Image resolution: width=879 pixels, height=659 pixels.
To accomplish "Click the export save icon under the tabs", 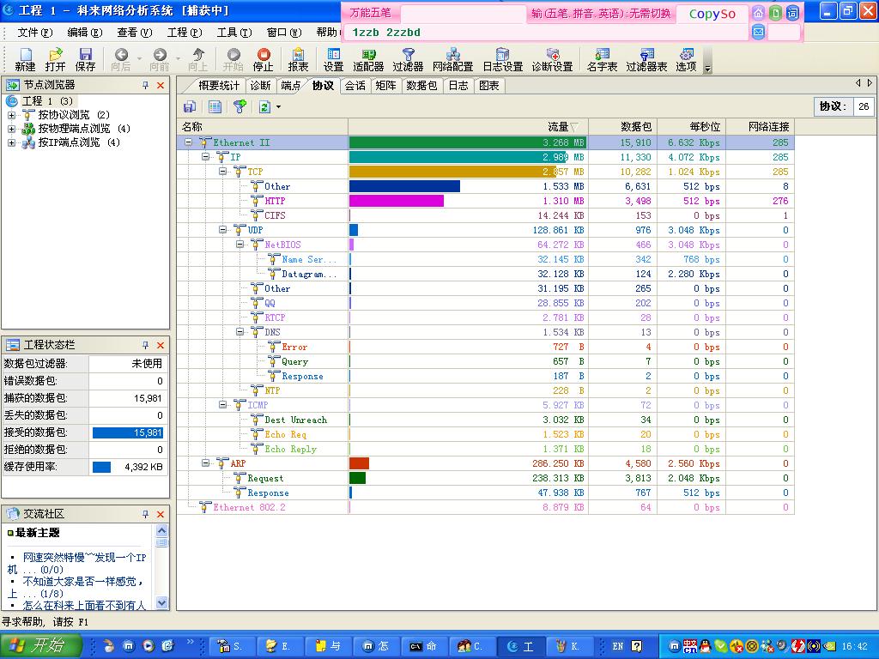I will tap(190, 106).
